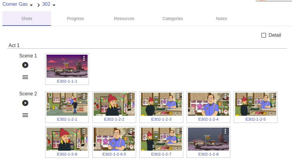Play Scene 1 shots
292x161 pixels.
coord(25,65)
